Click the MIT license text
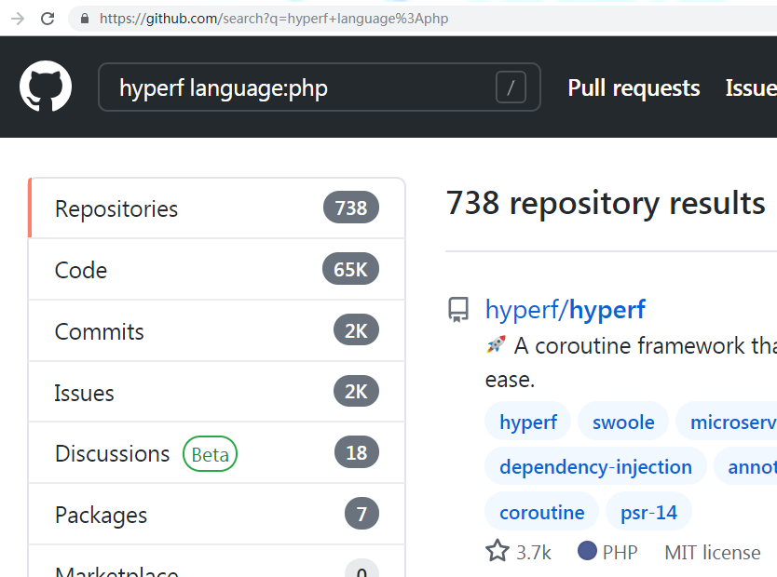The height and width of the screenshot is (577, 777). (712, 552)
